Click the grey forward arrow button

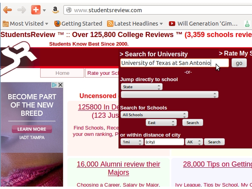coord(22,10)
